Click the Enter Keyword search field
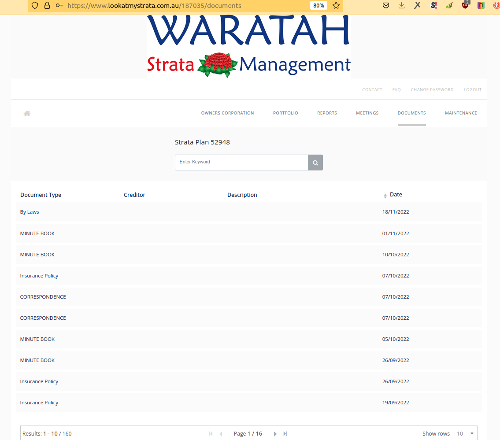 point(241,163)
